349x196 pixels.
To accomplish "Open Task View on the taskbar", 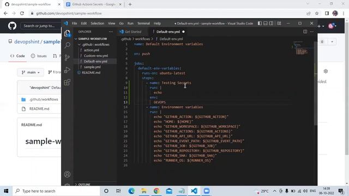I will [118, 191].
